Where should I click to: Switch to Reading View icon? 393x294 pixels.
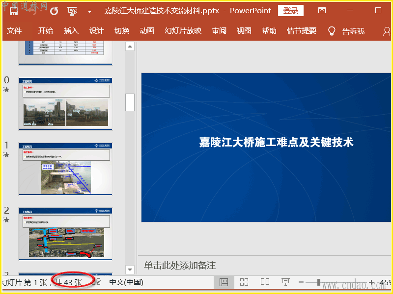point(265,282)
